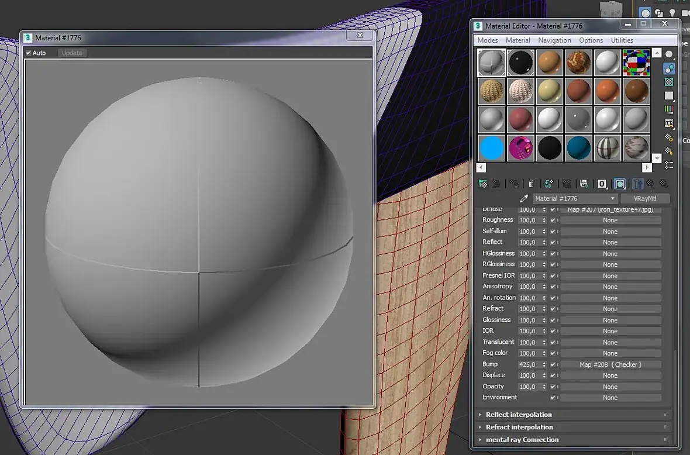Click the Bump amount field showing 425,0
This screenshot has height=455, width=690.
tap(529, 364)
